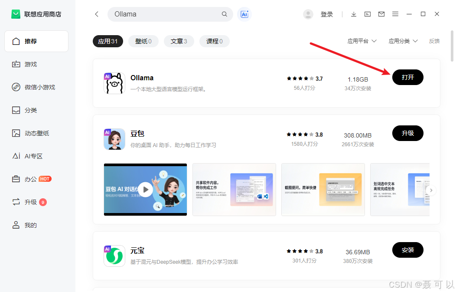
Task: Click the Ollama llama app icon
Action: 114,83
